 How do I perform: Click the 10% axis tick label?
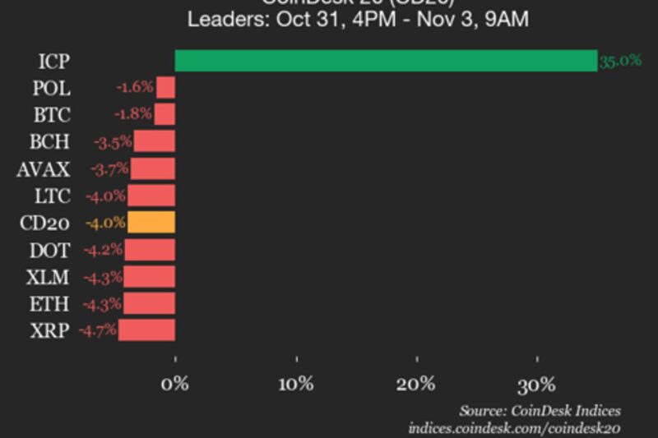296,384
